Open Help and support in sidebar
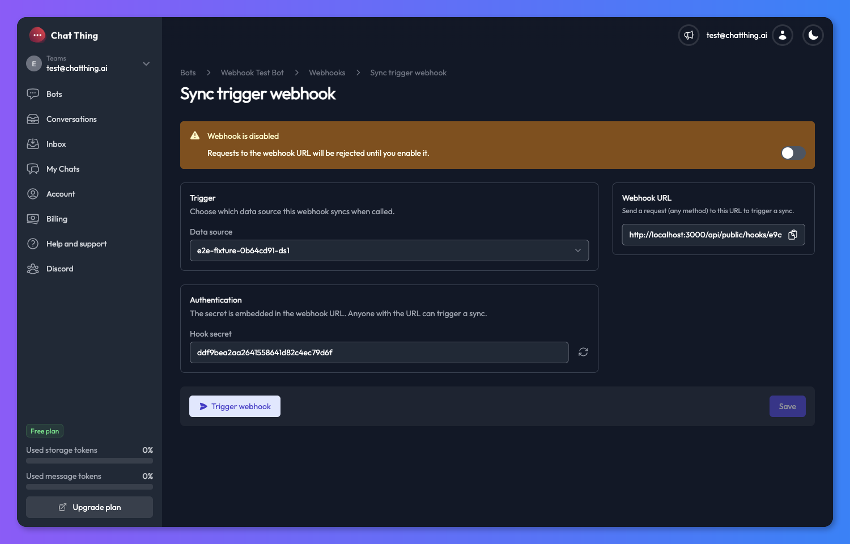Image resolution: width=850 pixels, height=544 pixels. (x=90, y=244)
